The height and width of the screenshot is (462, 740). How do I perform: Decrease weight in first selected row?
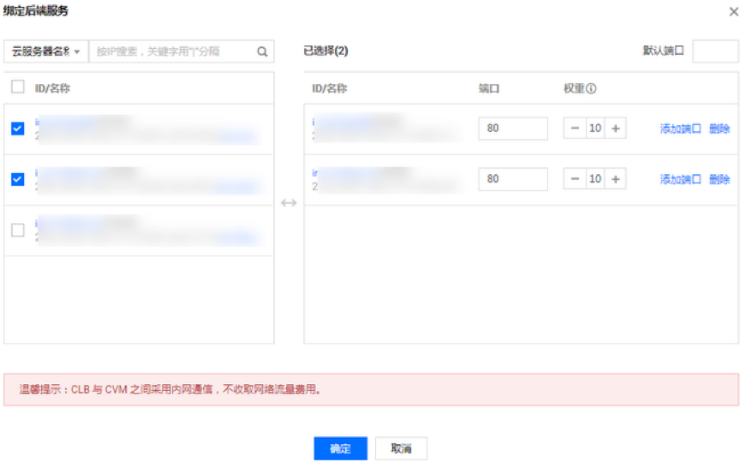pos(575,129)
